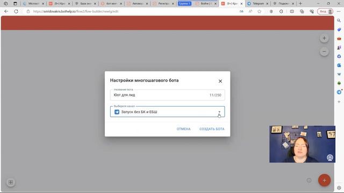Open sidebar Telegram icon
The width and height of the screenshot is (344, 193).
[x=339, y=92]
